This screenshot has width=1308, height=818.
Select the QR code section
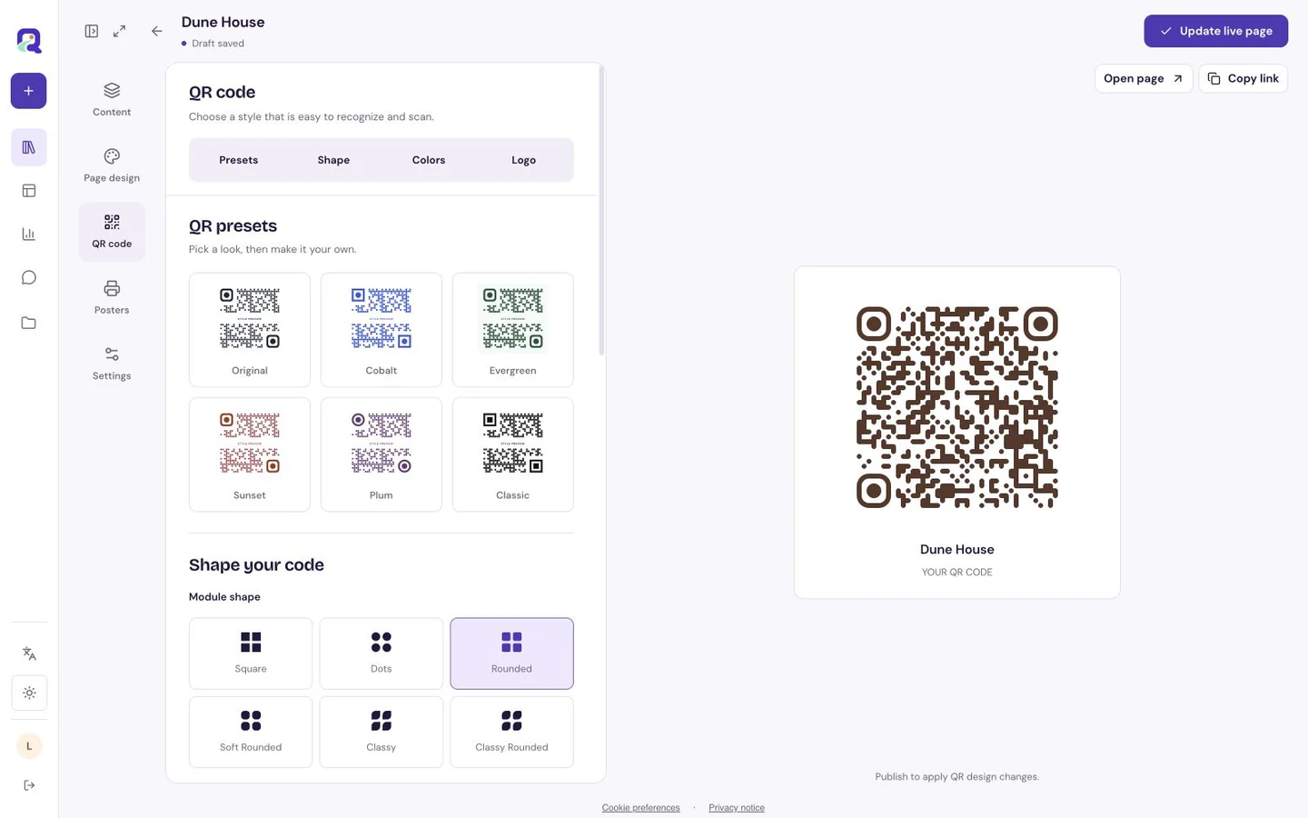pyautogui.click(x=112, y=232)
